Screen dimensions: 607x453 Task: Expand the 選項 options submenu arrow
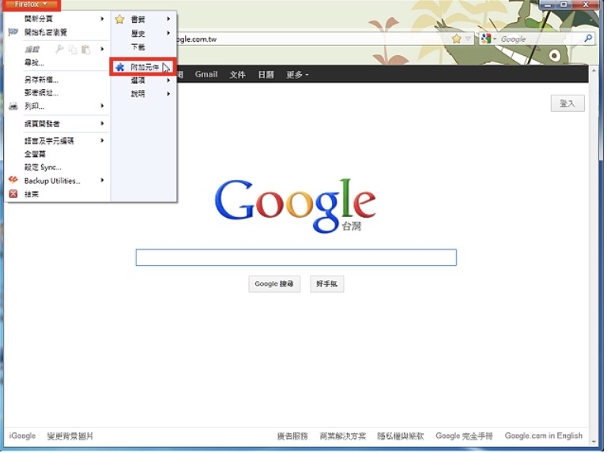pos(168,80)
